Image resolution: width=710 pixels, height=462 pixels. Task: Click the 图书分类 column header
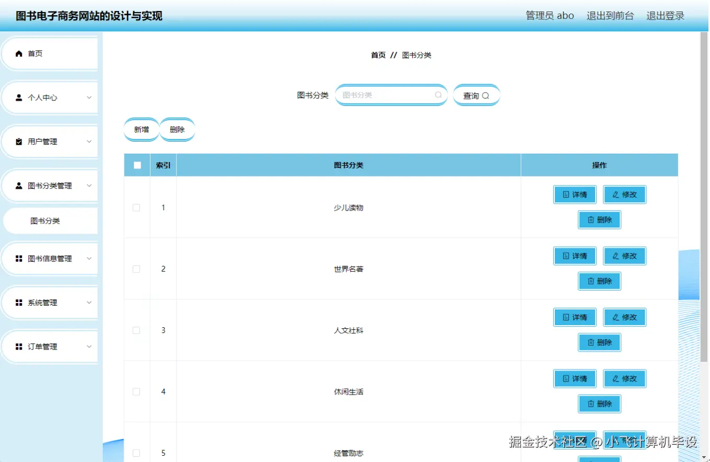[348, 165]
